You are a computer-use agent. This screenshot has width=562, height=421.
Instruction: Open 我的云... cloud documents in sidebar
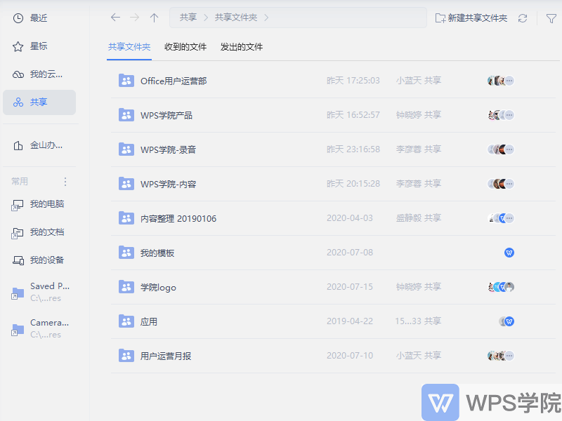tap(39, 74)
